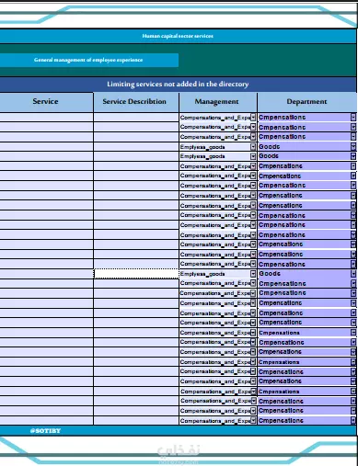Open the first row's Management dropdown arrow

tap(253, 118)
